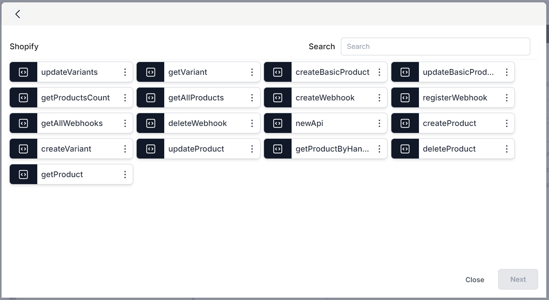Choose the getAllProducts label
The width and height of the screenshot is (549, 300).
point(196,98)
